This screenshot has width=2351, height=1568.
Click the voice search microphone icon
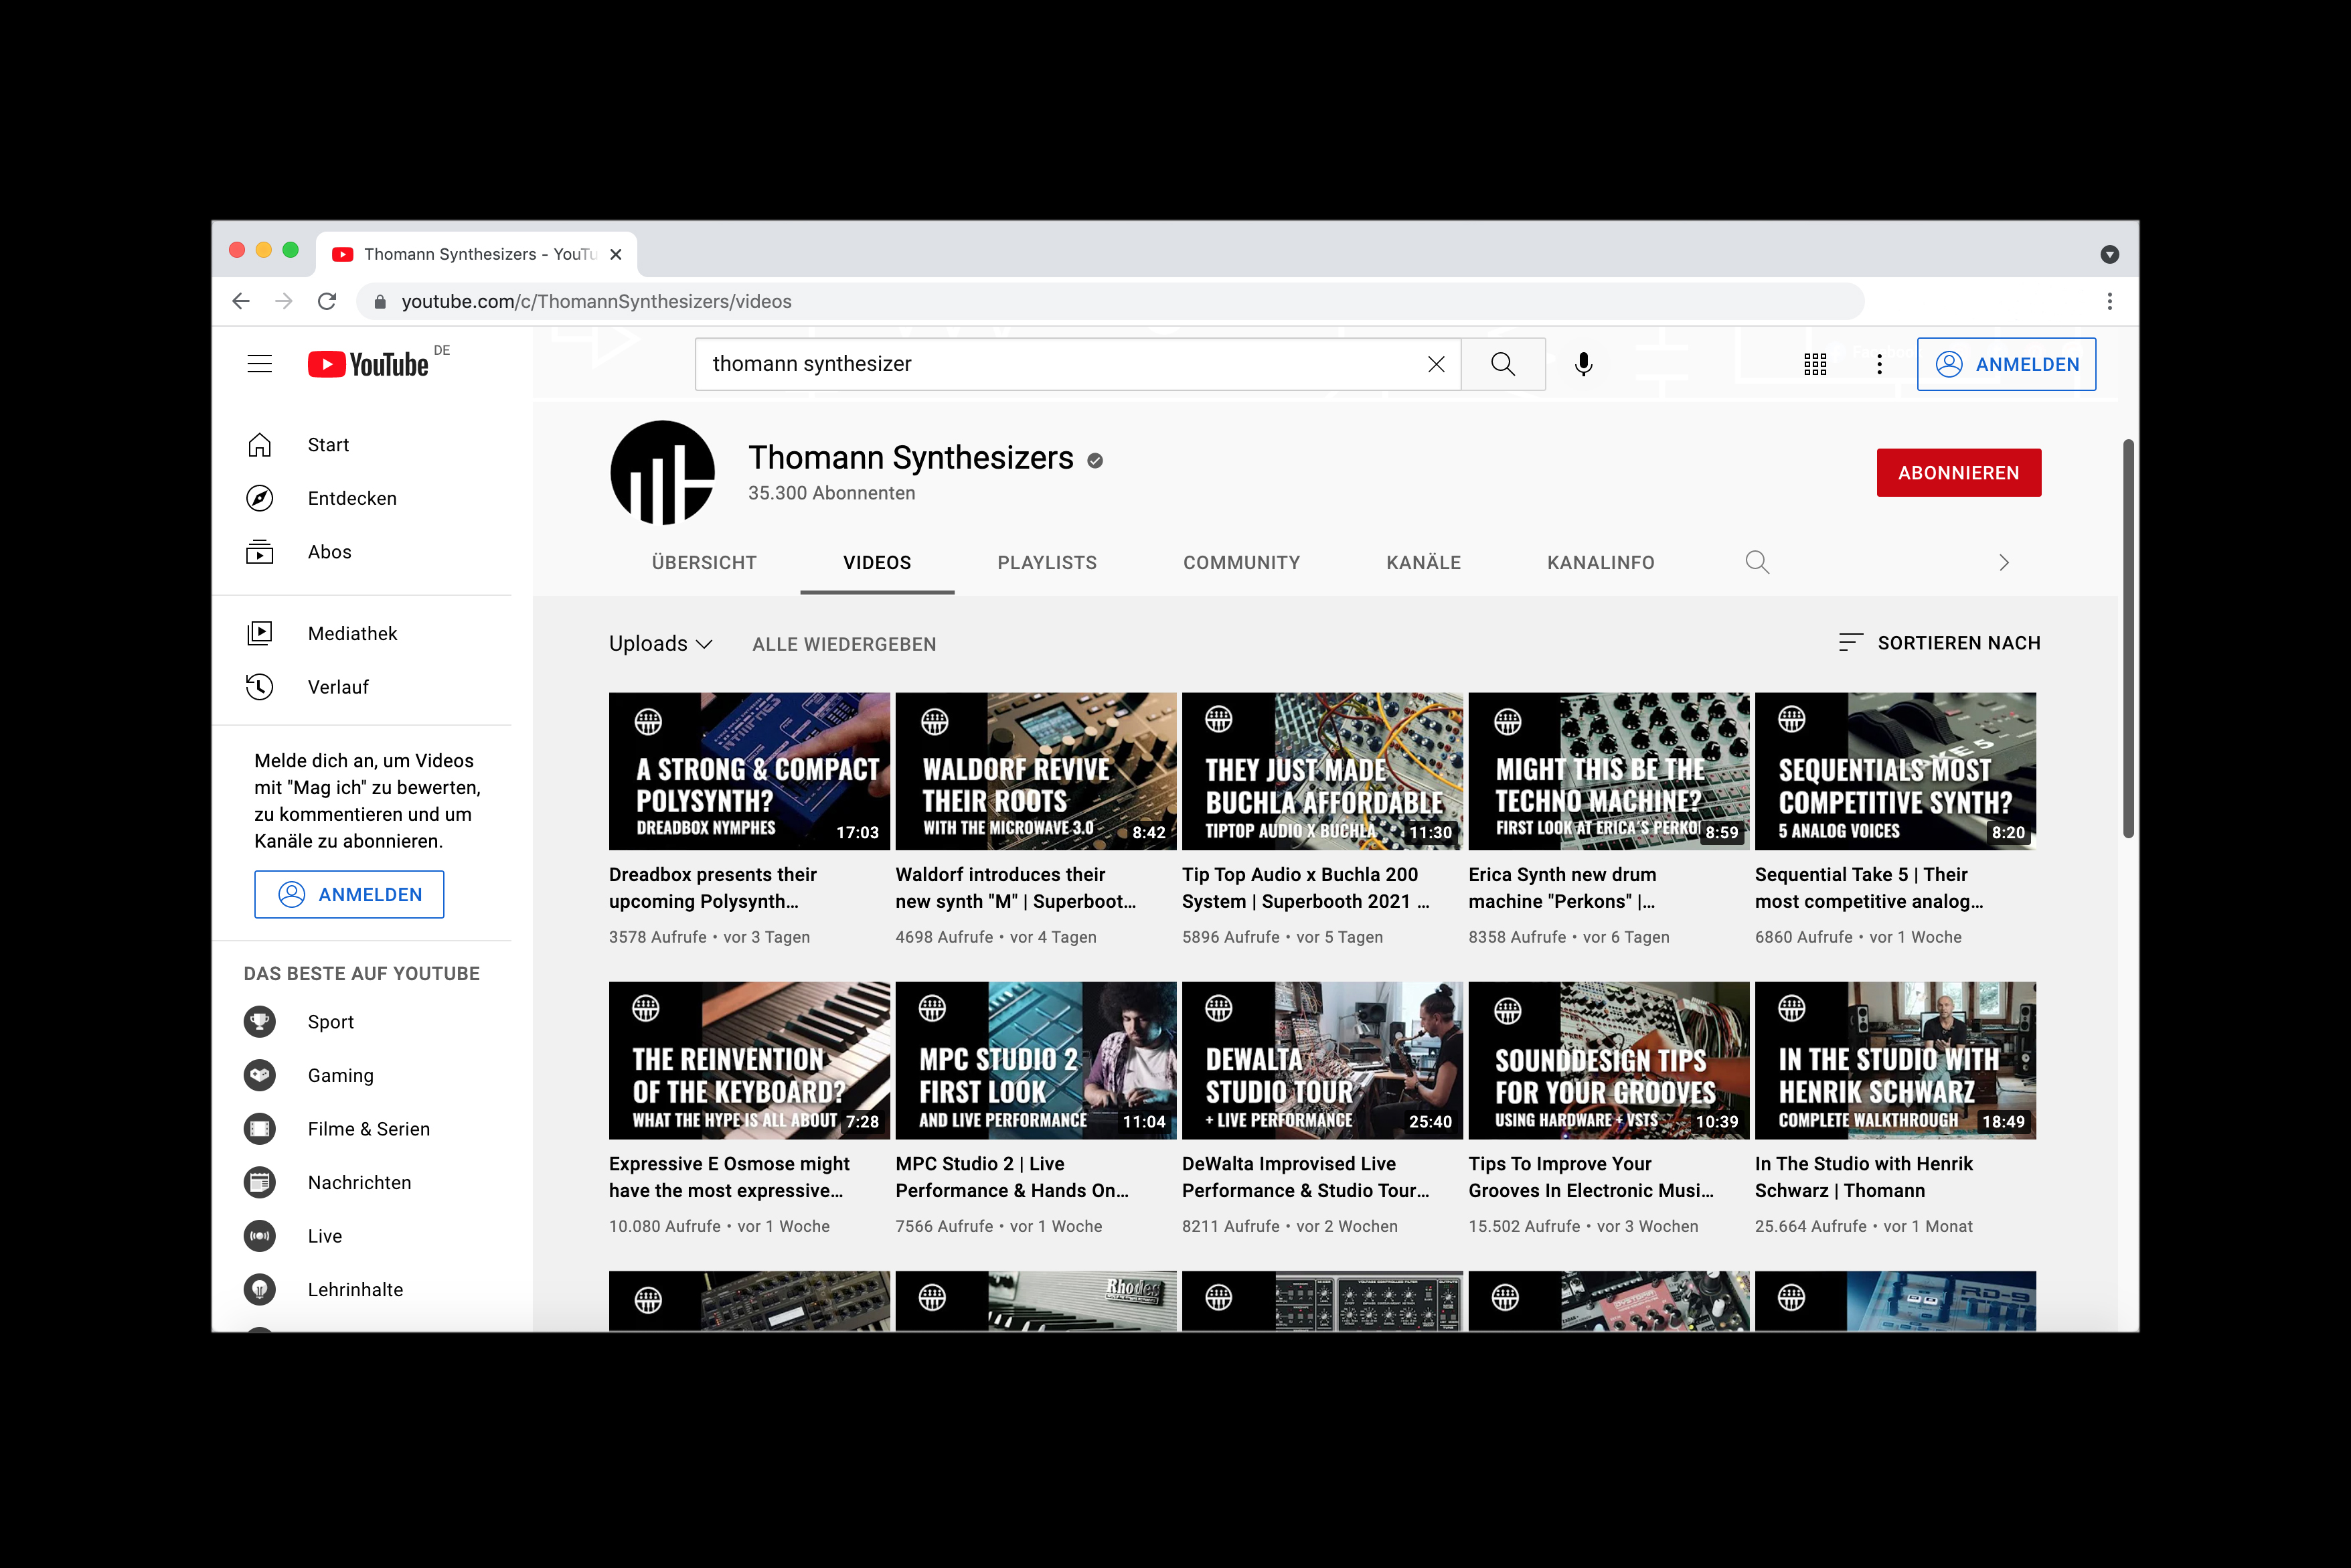[x=1583, y=364]
